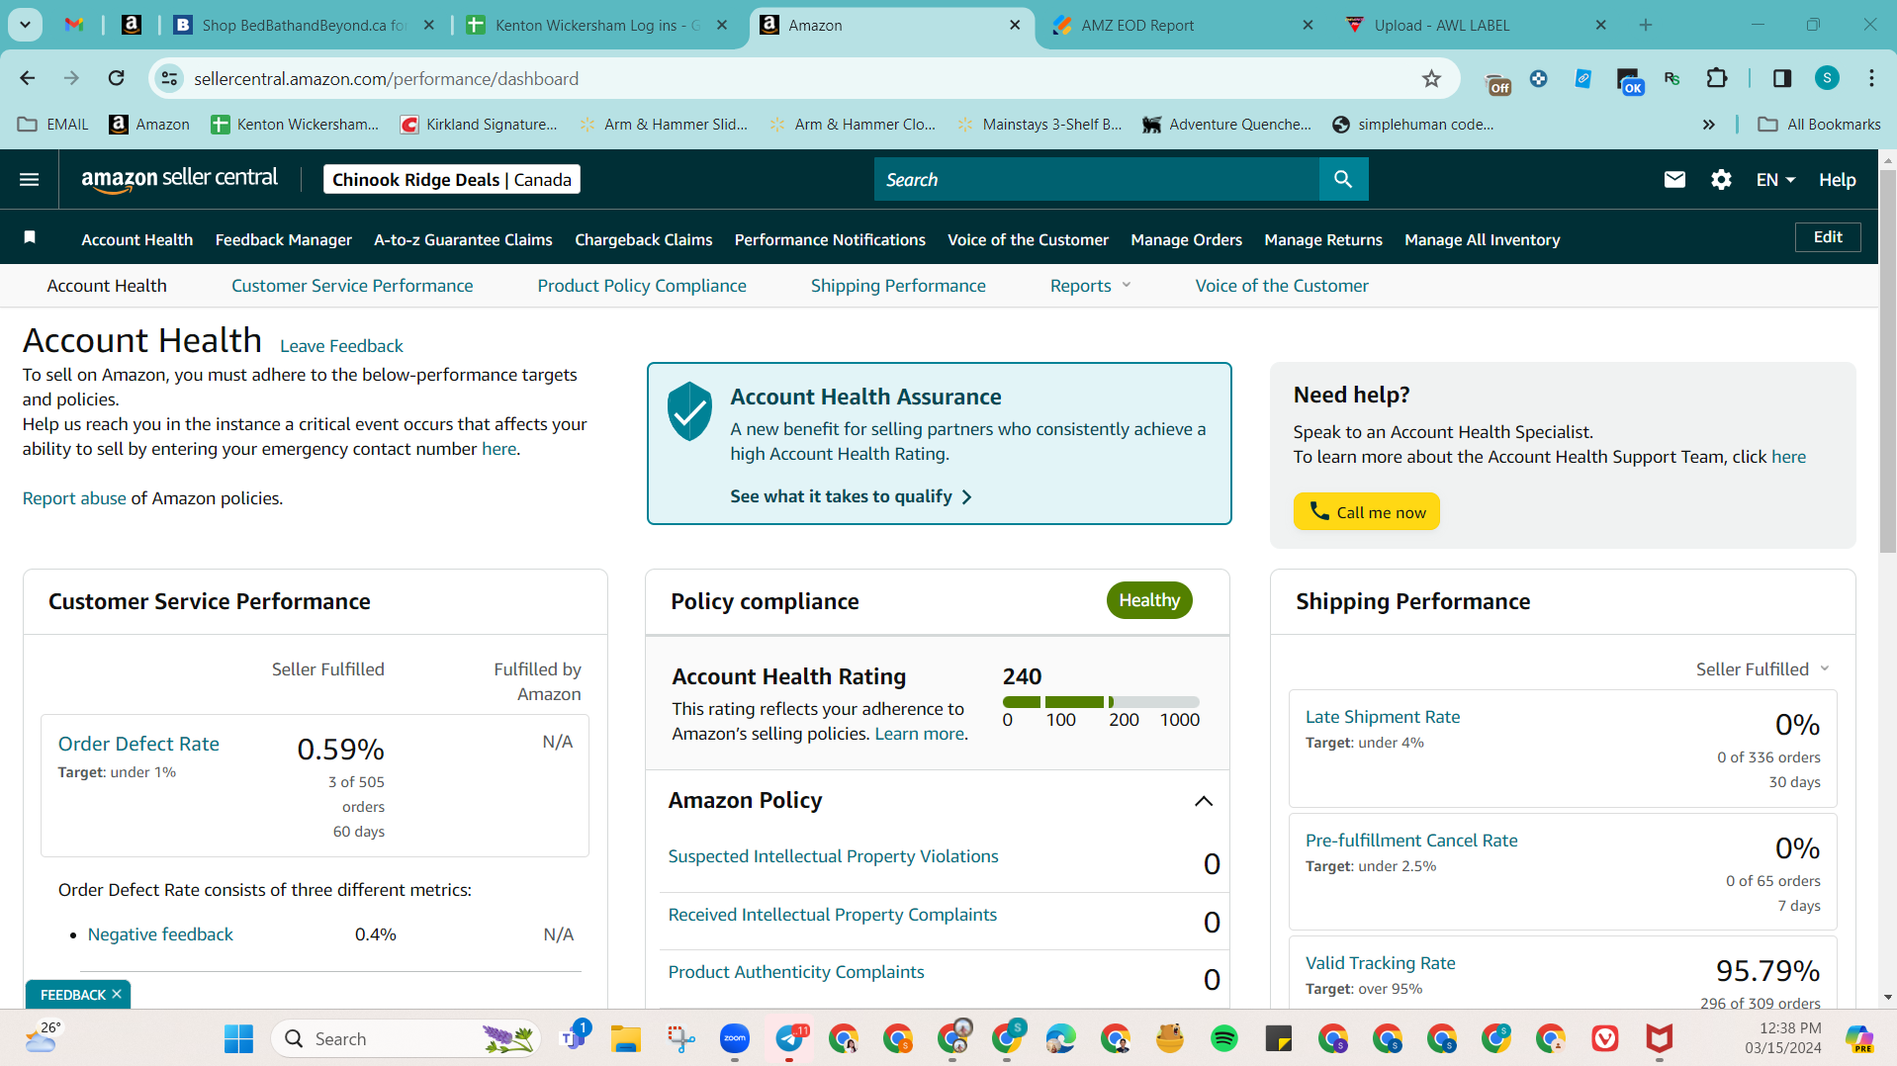Click the browser address bar URL
The image size is (1897, 1066).
(x=386, y=78)
